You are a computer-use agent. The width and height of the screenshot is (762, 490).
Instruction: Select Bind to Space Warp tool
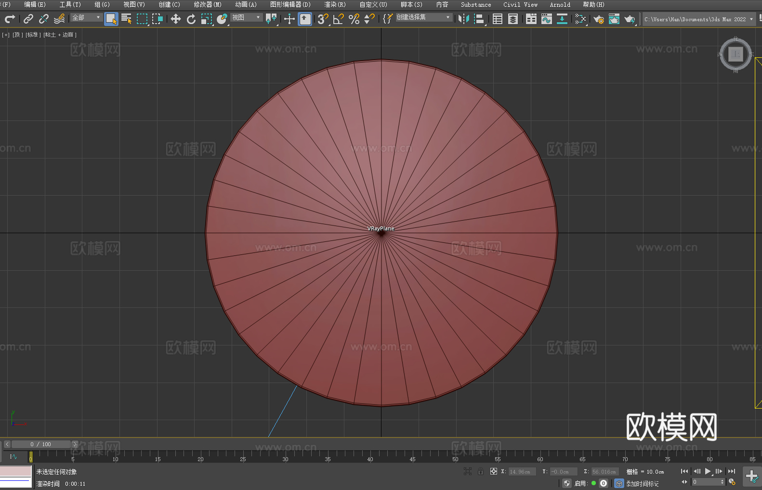(x=59, y=19)
